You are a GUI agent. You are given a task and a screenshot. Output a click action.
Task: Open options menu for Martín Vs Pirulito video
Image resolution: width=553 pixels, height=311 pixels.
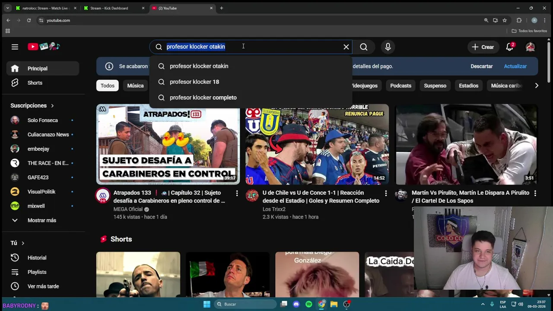535,193
